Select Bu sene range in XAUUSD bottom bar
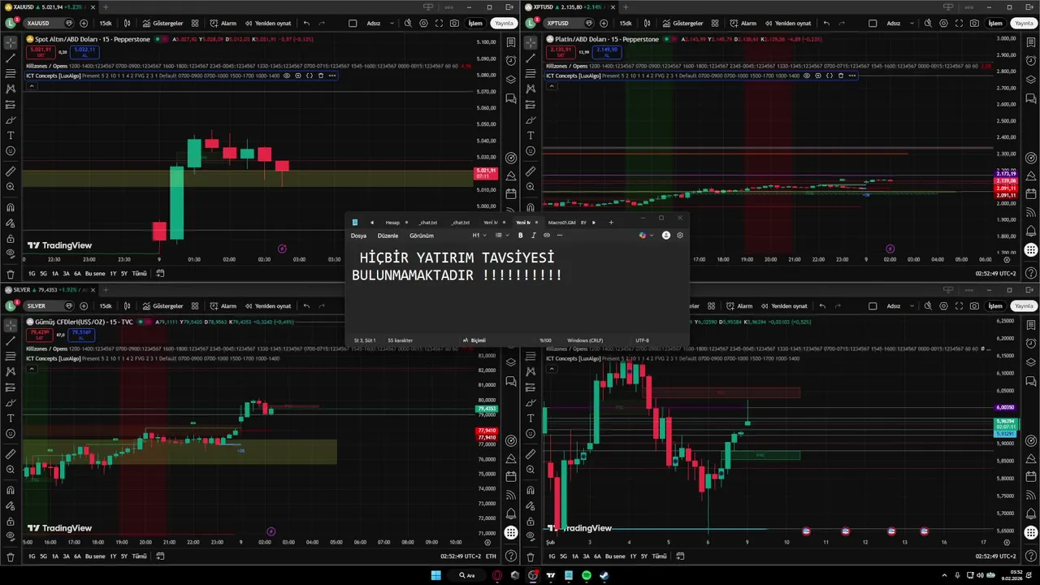This screenshot has width=1040, height=585. (x=95, y=274)
